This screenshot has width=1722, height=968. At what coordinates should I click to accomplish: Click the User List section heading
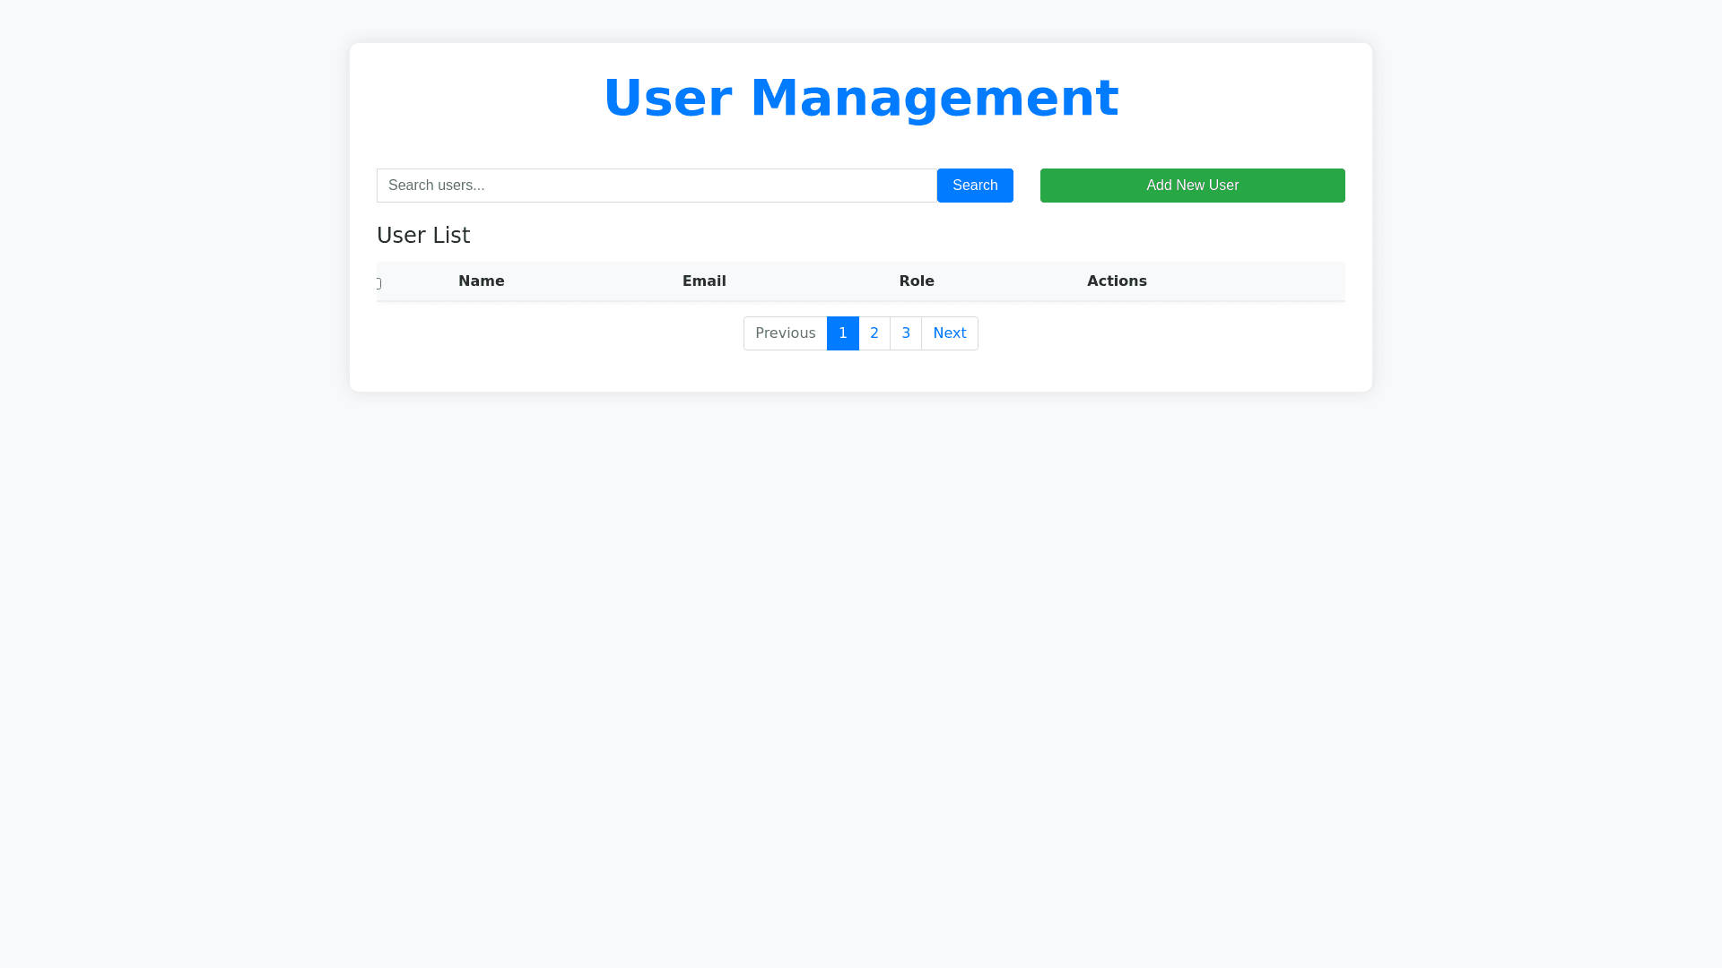click(423, 235)
